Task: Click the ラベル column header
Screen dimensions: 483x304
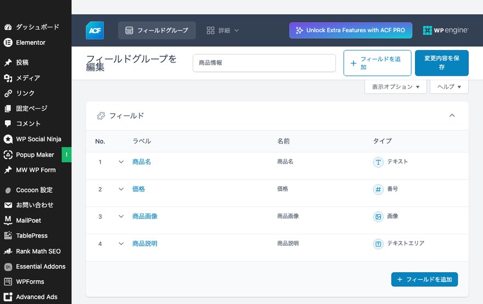Action: coord(142,141)
